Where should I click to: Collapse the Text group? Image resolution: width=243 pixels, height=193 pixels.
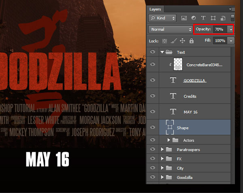(162, 52)
